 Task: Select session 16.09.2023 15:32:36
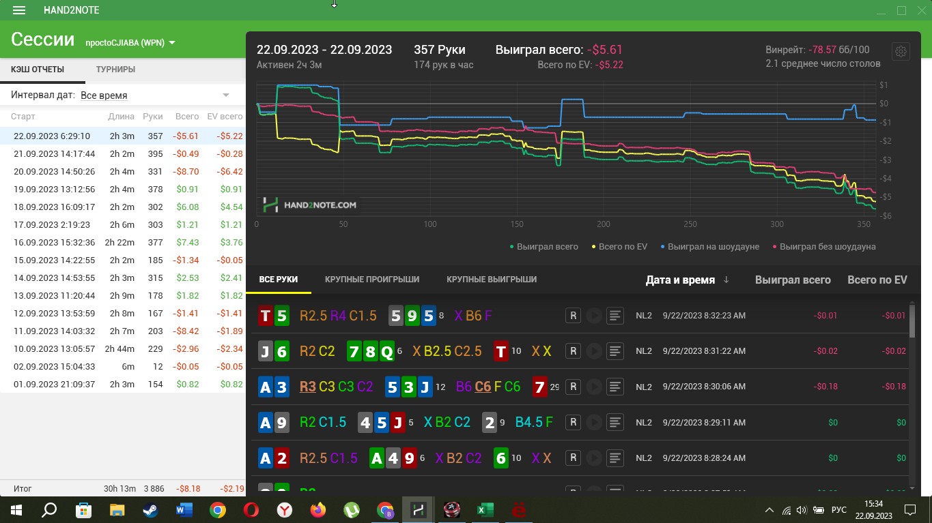pos(123,242)
